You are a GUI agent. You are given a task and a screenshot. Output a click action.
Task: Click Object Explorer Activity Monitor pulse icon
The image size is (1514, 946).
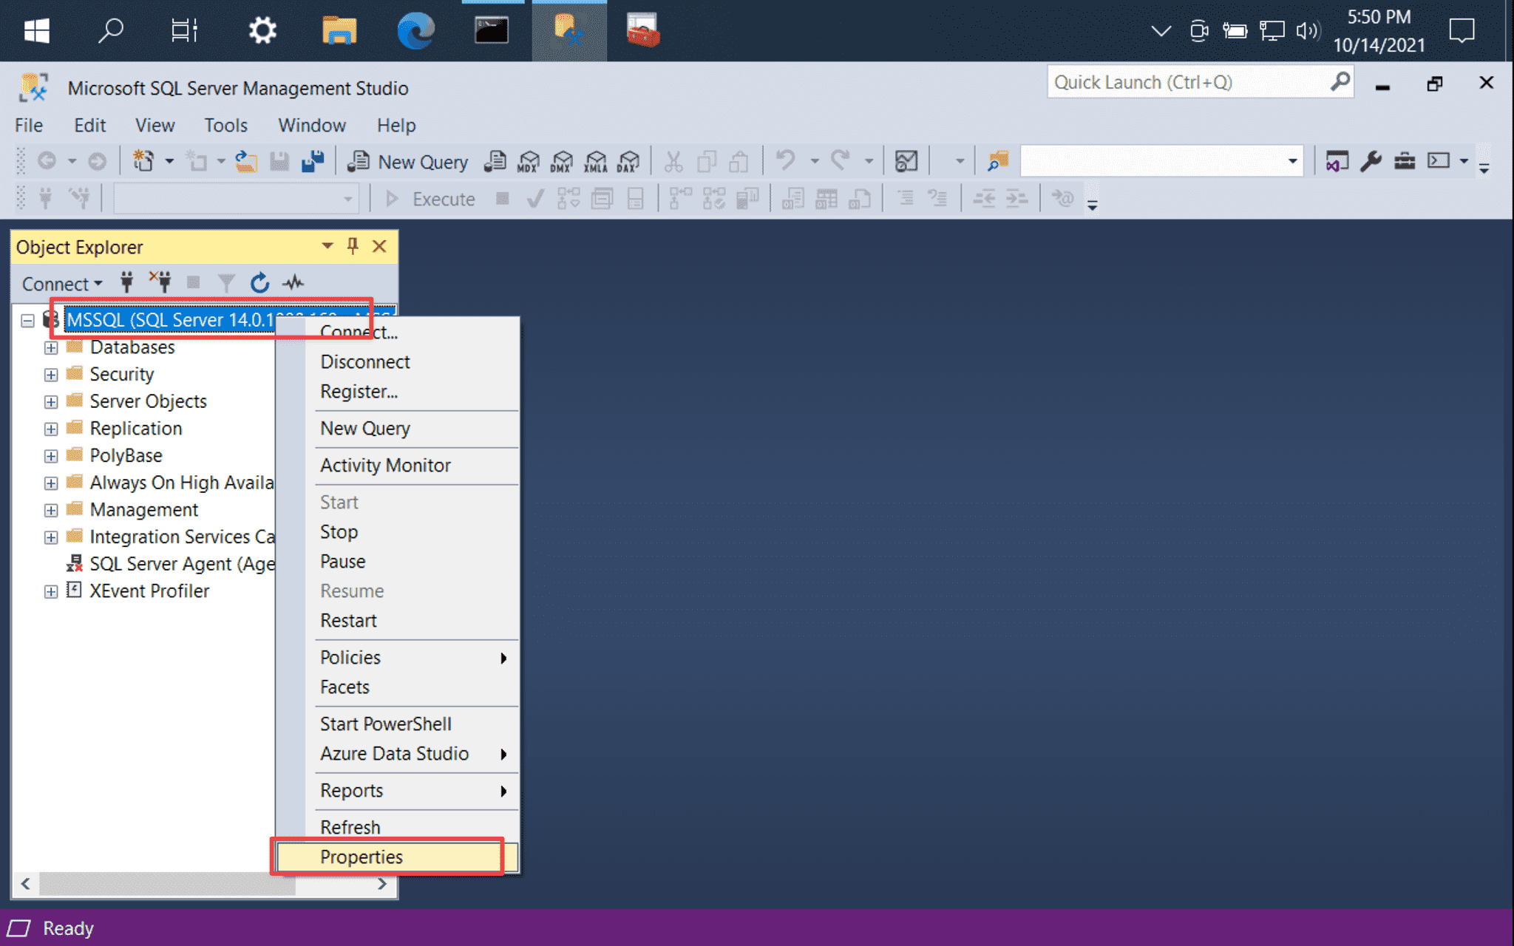pos(293,282)
